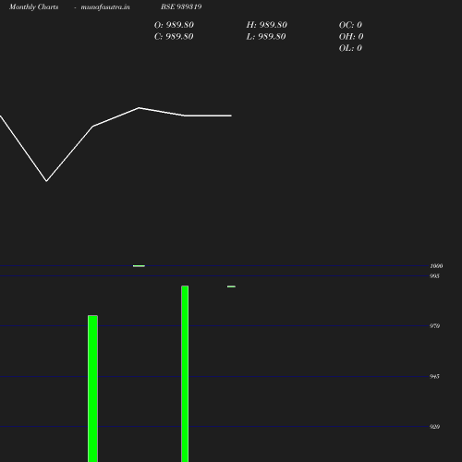Click the low value 'L: 989.80'
462x462 pixels.
point(266,37)
